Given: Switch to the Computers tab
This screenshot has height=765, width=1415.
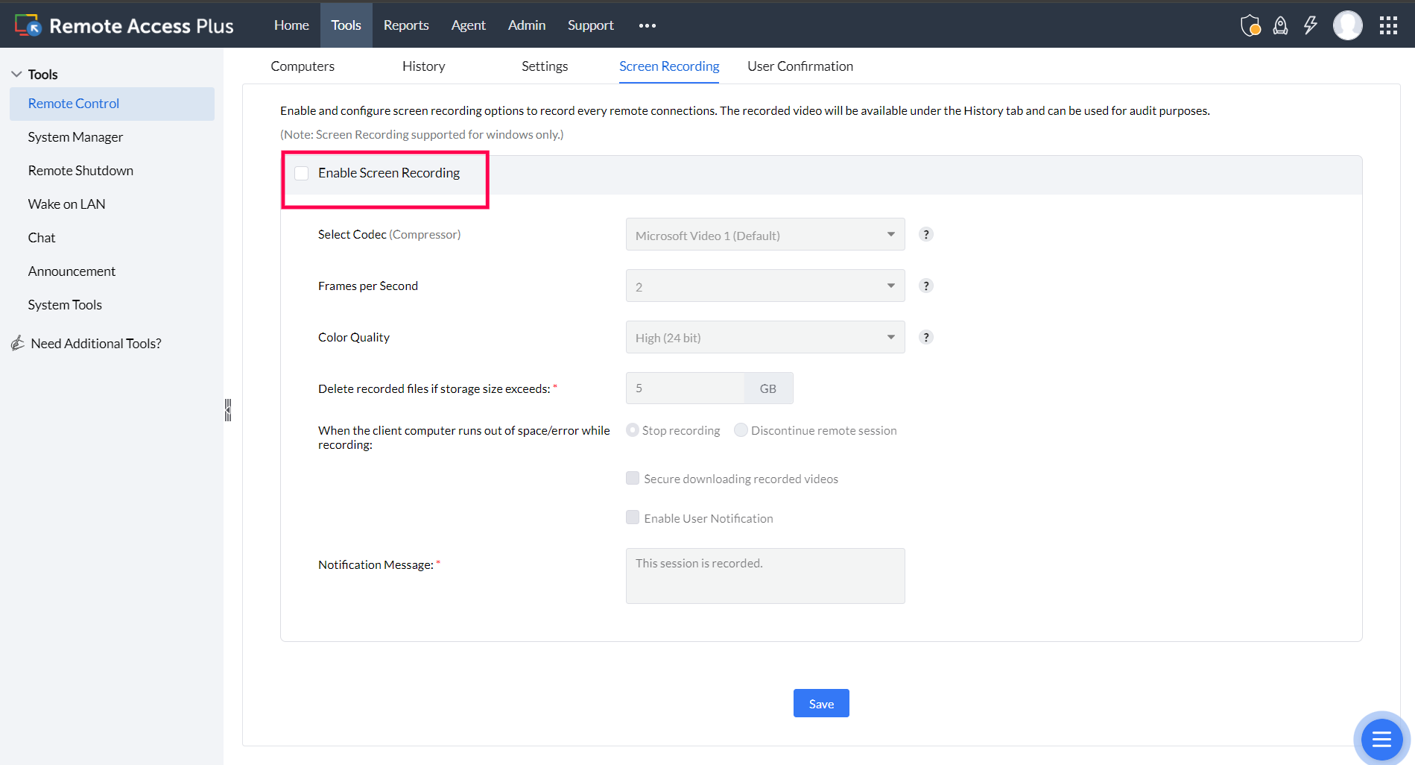Looking at the screenshot, I should point(303,66).
